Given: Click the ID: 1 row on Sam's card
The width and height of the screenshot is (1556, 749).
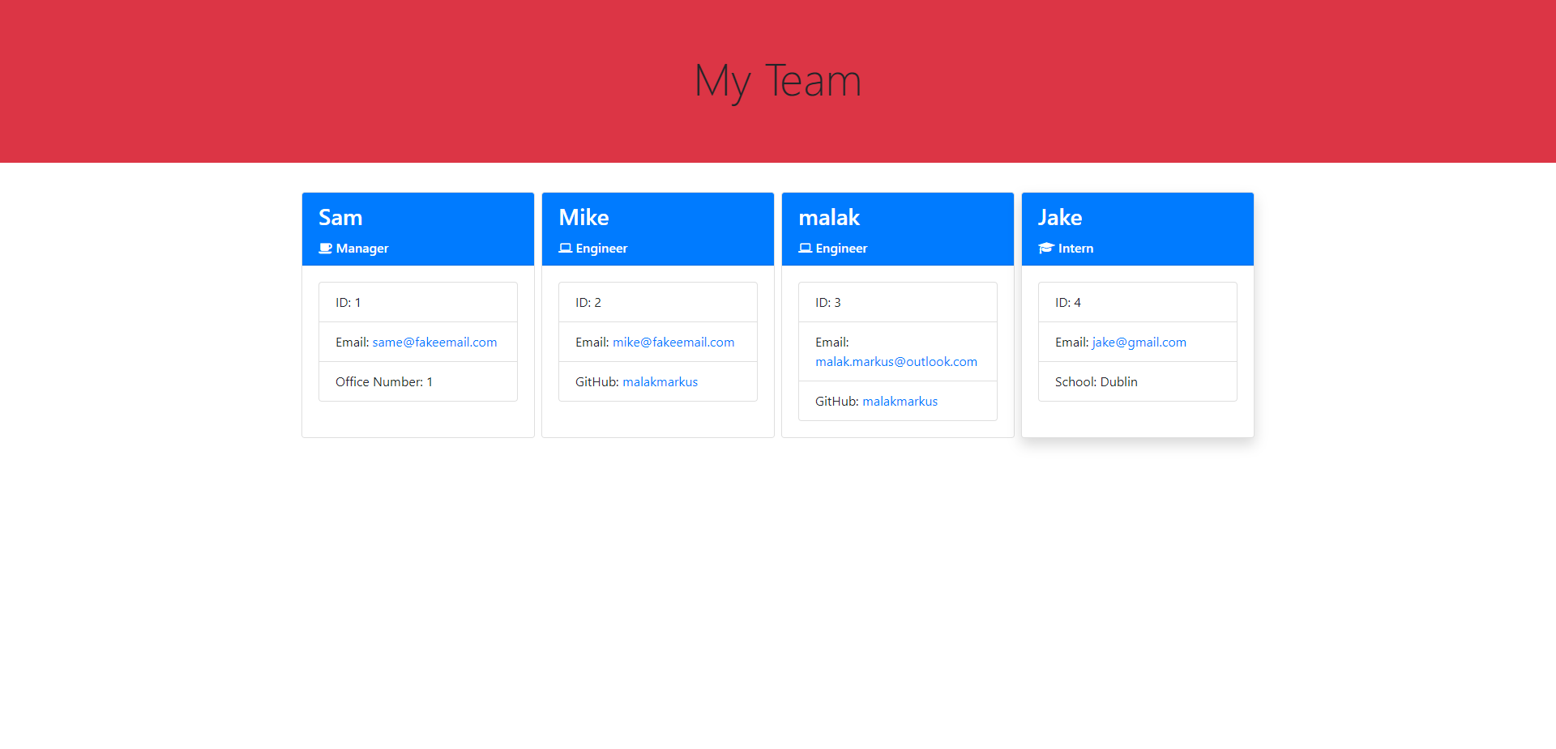Looking at the screenshot, I should click(x=417, y=302).
